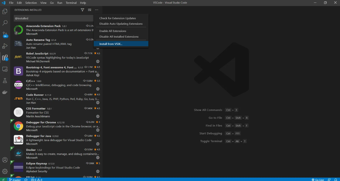The width and height of the screenshot is (340, 181).
Task: Click Go Live in the status bar
Action: (x=318, y=179)
